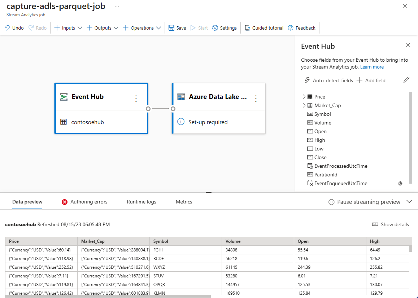
Task: Click the Learn more link
Action: (x=372, y=67)
